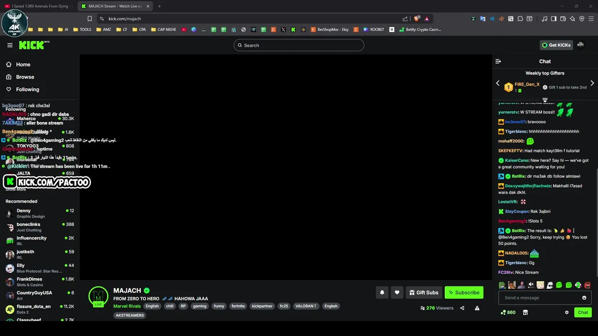Click the VALORANT tag
Screen dimensions: 598x336
(306, 306)
